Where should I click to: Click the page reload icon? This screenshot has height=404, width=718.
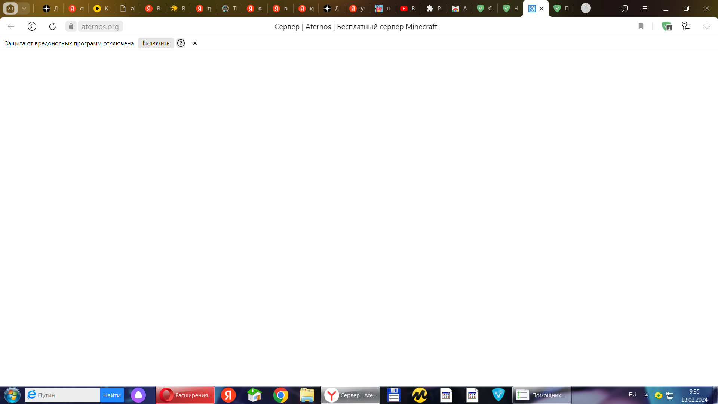click(x=52, y=26)
